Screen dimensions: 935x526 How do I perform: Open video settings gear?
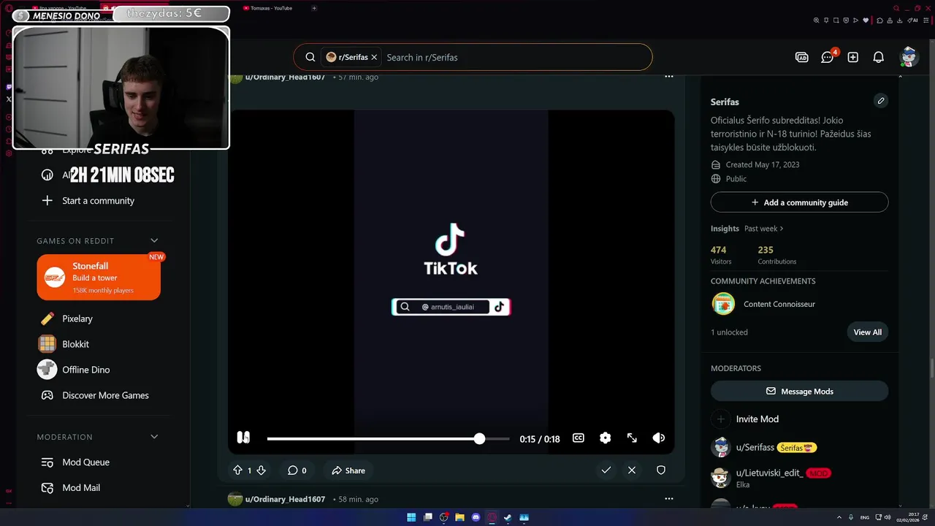(x=605, y=438)
